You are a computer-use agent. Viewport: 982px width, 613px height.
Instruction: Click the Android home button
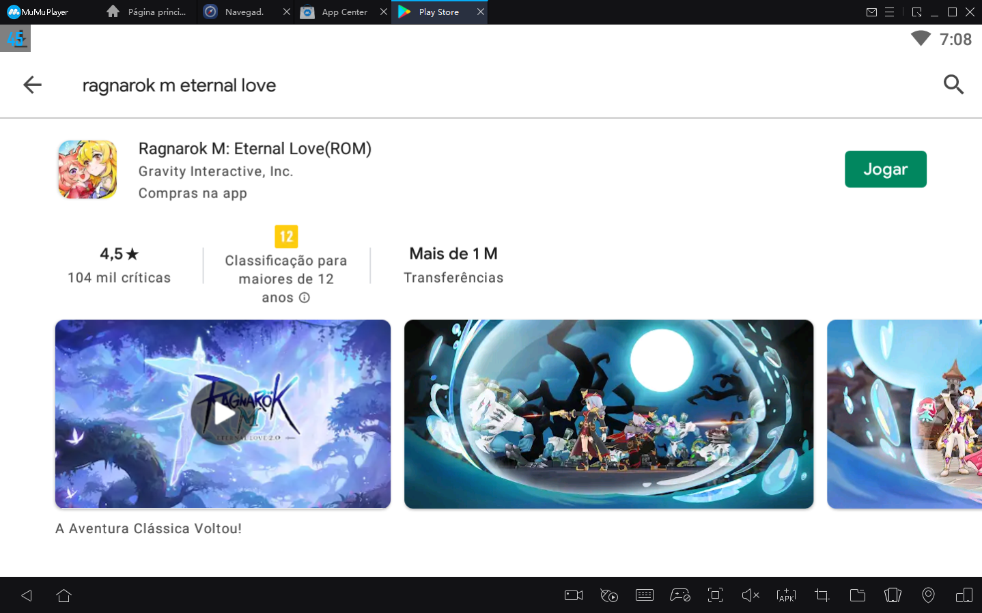pyautogui.click(x=64, y=595)
